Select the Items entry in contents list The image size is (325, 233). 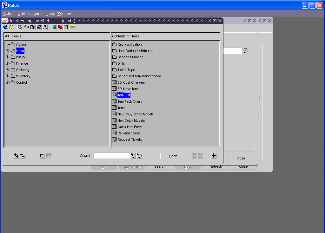[121, 108]
